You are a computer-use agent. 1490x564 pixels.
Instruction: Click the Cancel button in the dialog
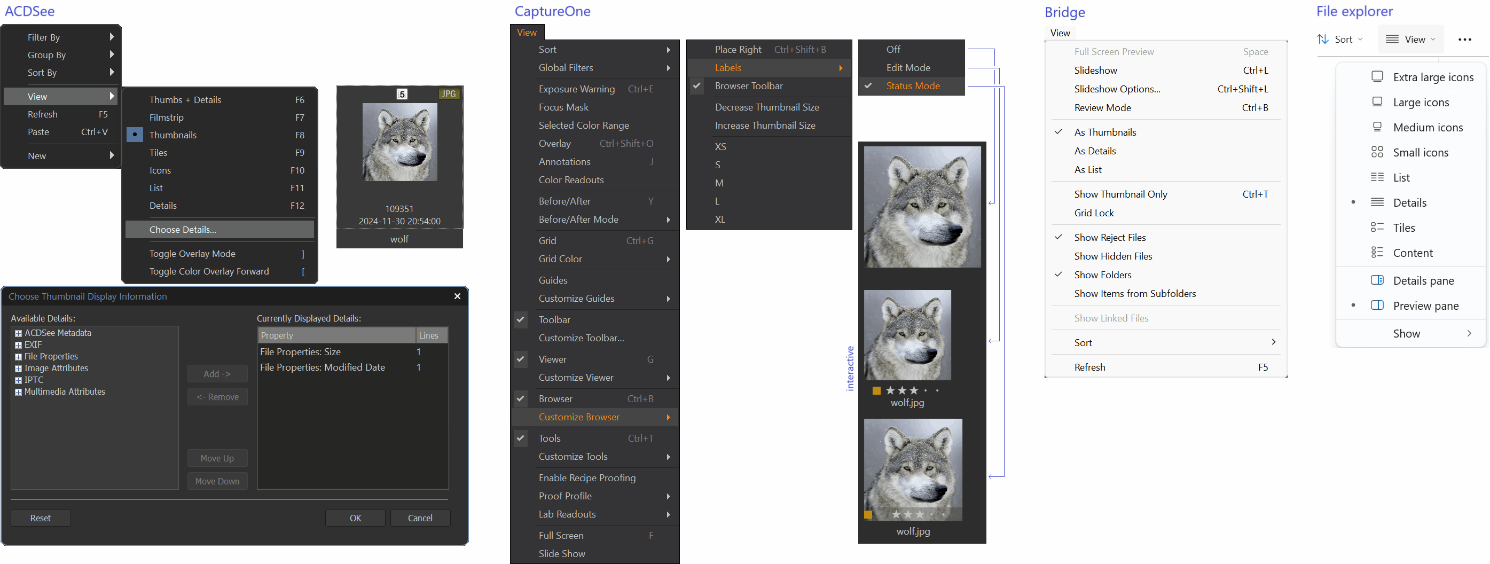(420, 518)
